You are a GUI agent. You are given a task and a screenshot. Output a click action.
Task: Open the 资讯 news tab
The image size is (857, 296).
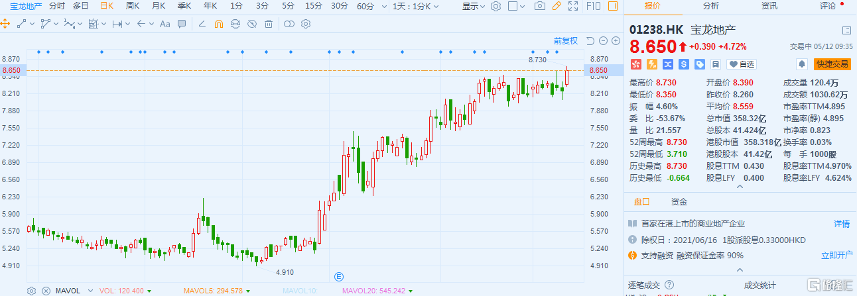tap(769, 6)
